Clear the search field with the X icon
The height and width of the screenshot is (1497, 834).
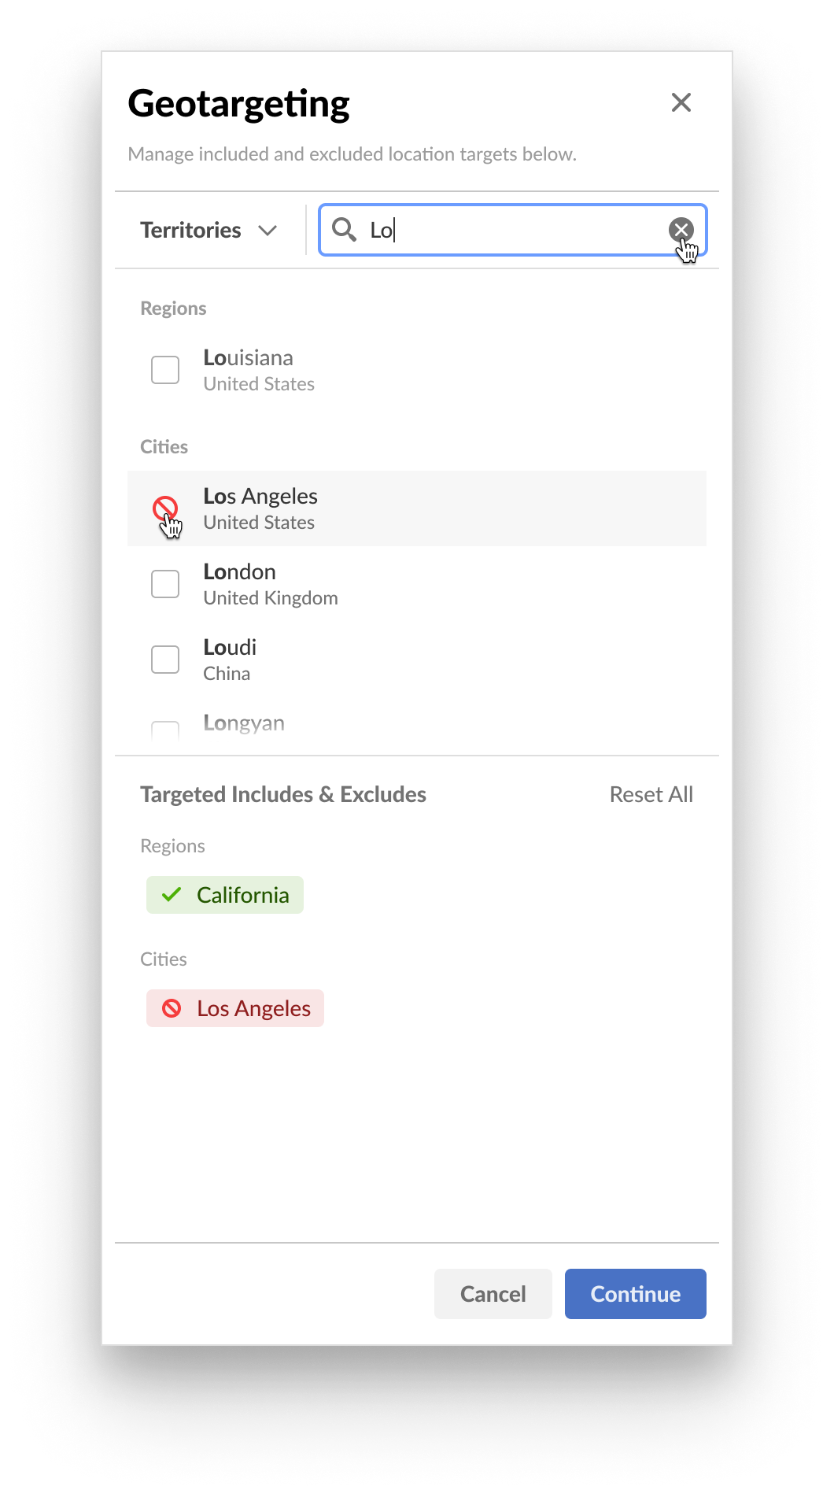681,230
